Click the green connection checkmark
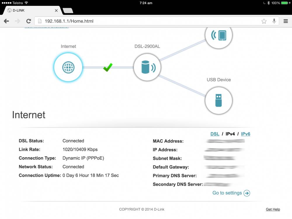 [108, 67]
